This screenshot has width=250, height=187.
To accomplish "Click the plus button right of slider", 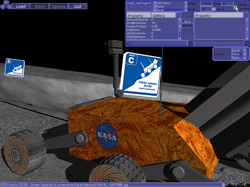I will point(247,43).
